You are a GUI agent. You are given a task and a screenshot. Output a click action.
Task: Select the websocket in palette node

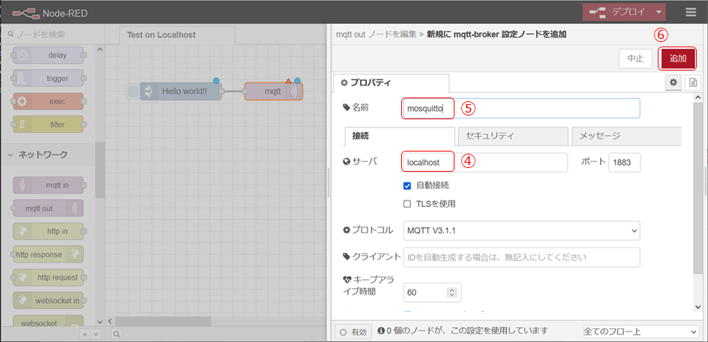coord(48,300)
